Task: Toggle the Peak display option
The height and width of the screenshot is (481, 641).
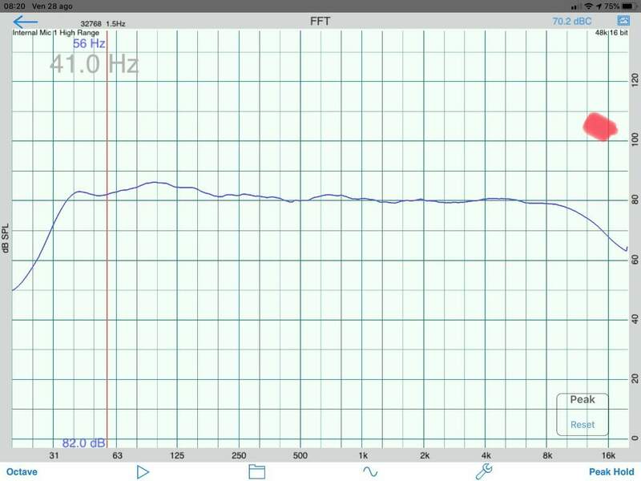Action: (x=583, y=400)
